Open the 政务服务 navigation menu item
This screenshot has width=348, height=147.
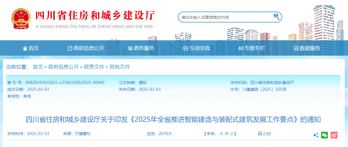pyautogui.click(x=141, y=48)
